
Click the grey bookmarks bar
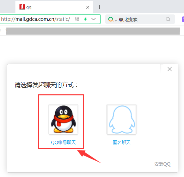[93, 31]
